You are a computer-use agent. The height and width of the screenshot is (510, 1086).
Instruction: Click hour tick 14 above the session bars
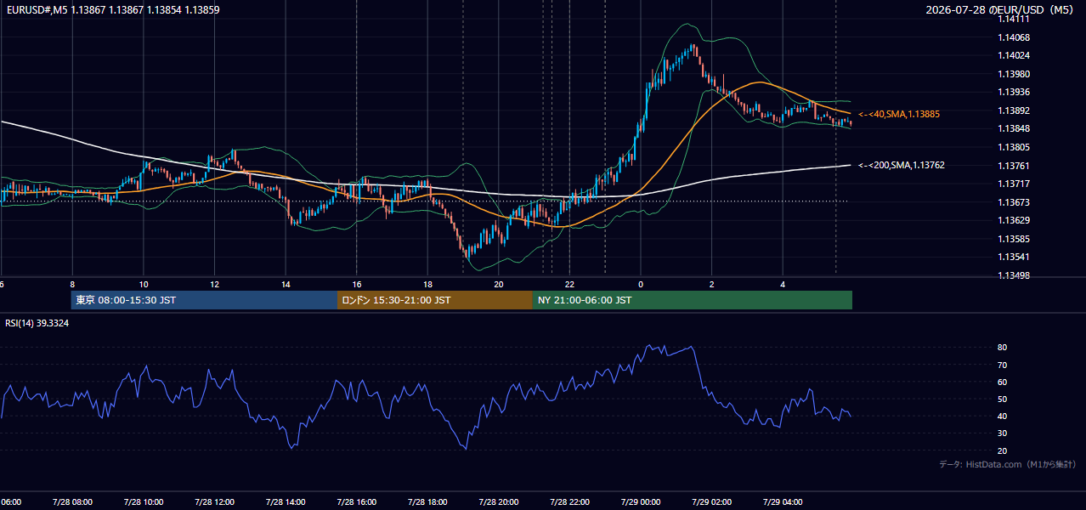click(x=286, y=285)
